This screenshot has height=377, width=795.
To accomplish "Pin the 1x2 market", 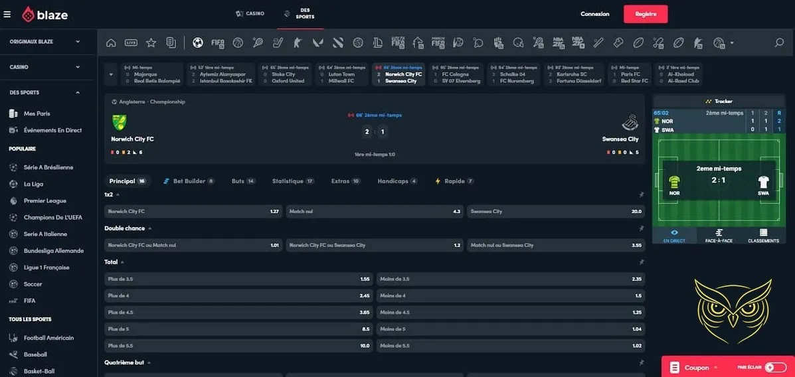I will (641, 195).
